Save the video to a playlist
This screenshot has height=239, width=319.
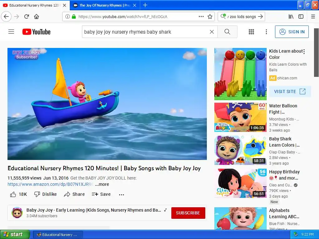pos(101,194)
